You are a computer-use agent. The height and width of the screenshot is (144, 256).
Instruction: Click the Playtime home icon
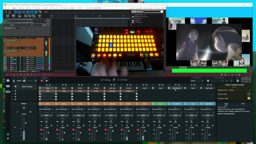pos(8,81)
